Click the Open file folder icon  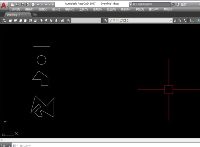17,4
